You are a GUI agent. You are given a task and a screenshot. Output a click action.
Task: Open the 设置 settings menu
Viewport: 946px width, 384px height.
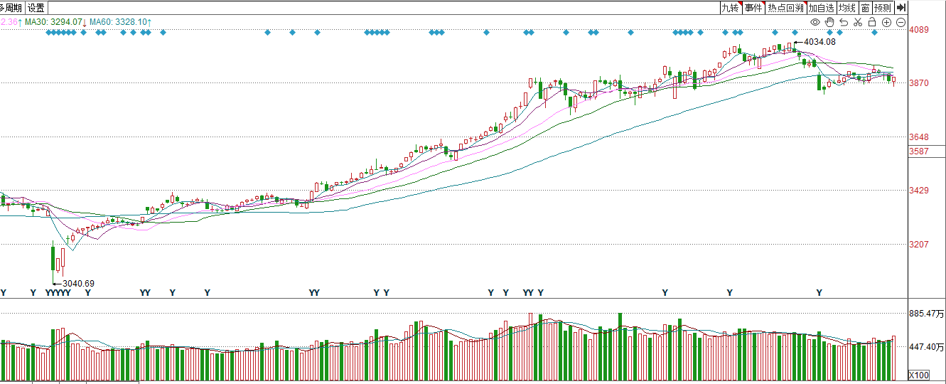36,8
